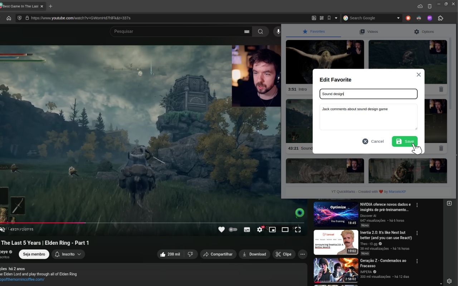Expand the Inscrito notification dropdown
The image size is (458, 286).
(68, 254)
